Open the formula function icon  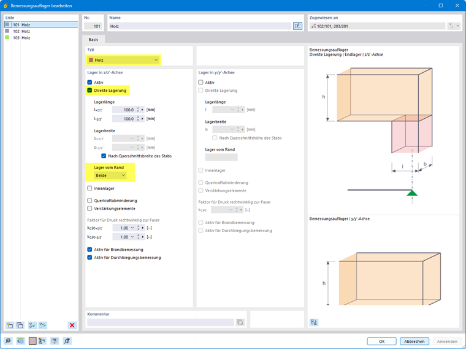click(67, 341)
